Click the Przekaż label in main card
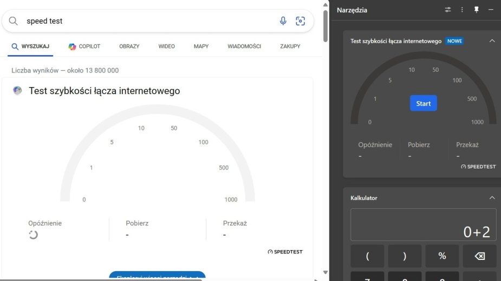The height and width of the screenshot is (281, 501). (x=235, y=223)
